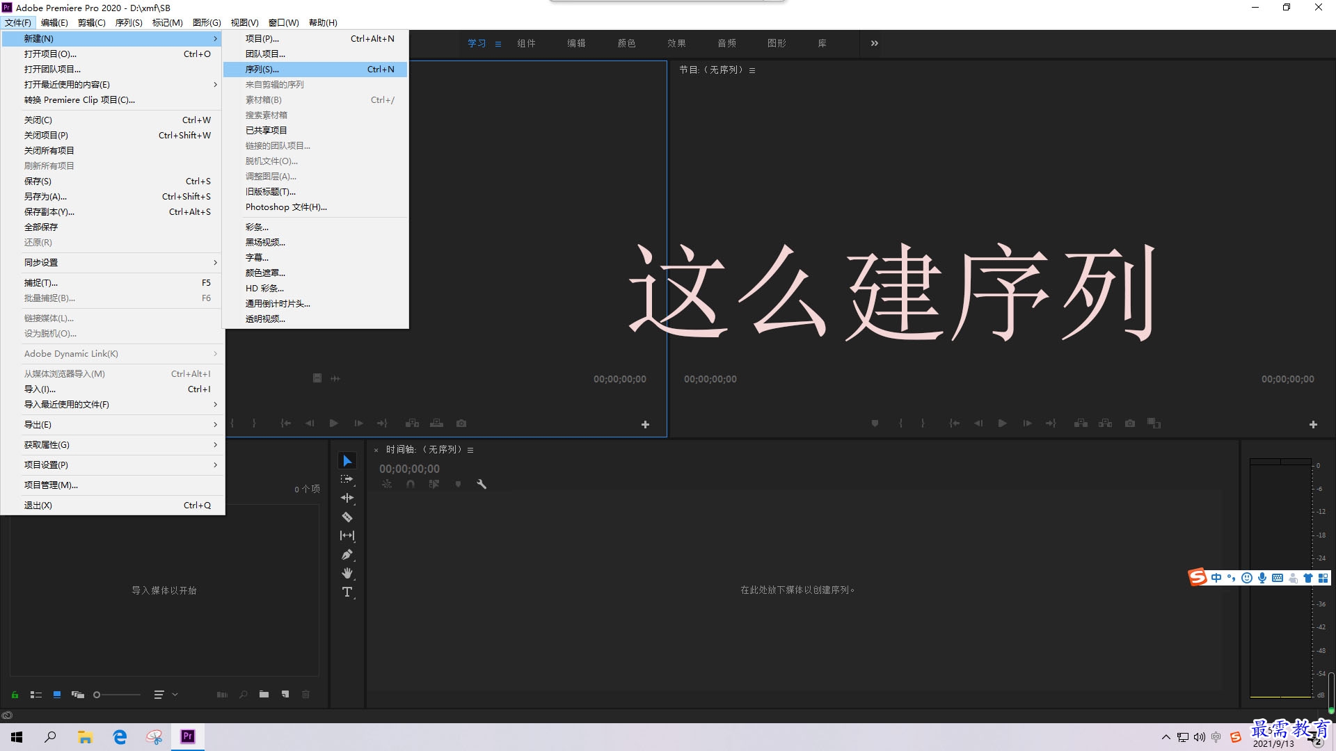Toggle insert sequences as nests
The width and height of the screenshot is (1336, 751).
(x=387, y=484)
